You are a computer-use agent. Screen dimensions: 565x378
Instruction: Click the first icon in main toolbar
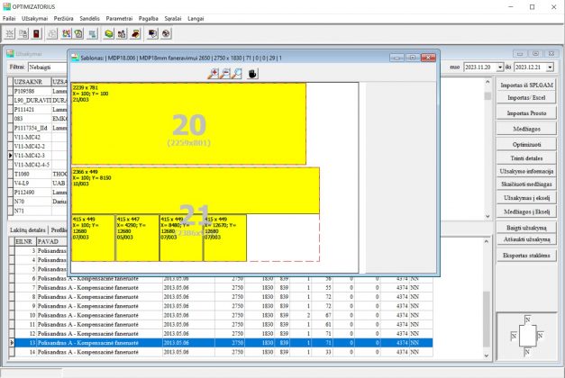tap(12, 33)
